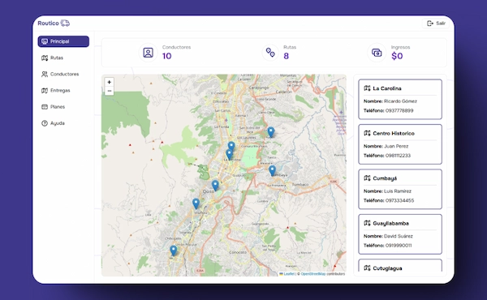
Task: Zoom out the map with minus button
Action: 109,91
